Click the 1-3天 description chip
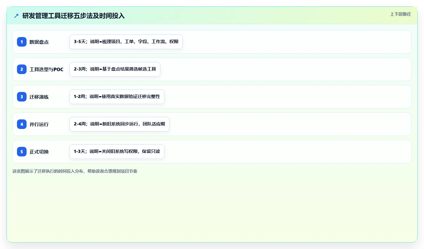 (x=117, y=152)
